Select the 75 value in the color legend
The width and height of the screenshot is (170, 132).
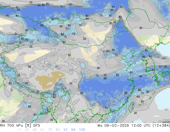coord(50,130)
